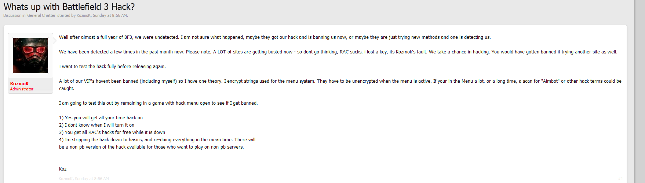The image size is (645, 183).
Task: Click the red Administrator user title
Action: (x=22, y=89)
